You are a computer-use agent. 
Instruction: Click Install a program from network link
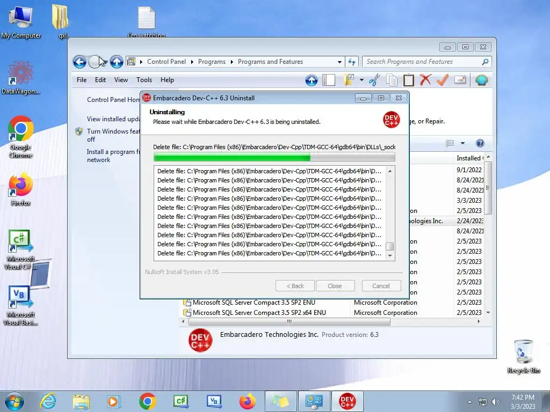point(113,156)
